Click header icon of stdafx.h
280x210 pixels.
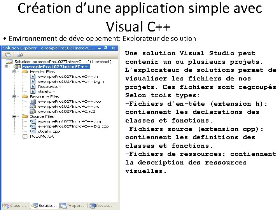(33, 91)
